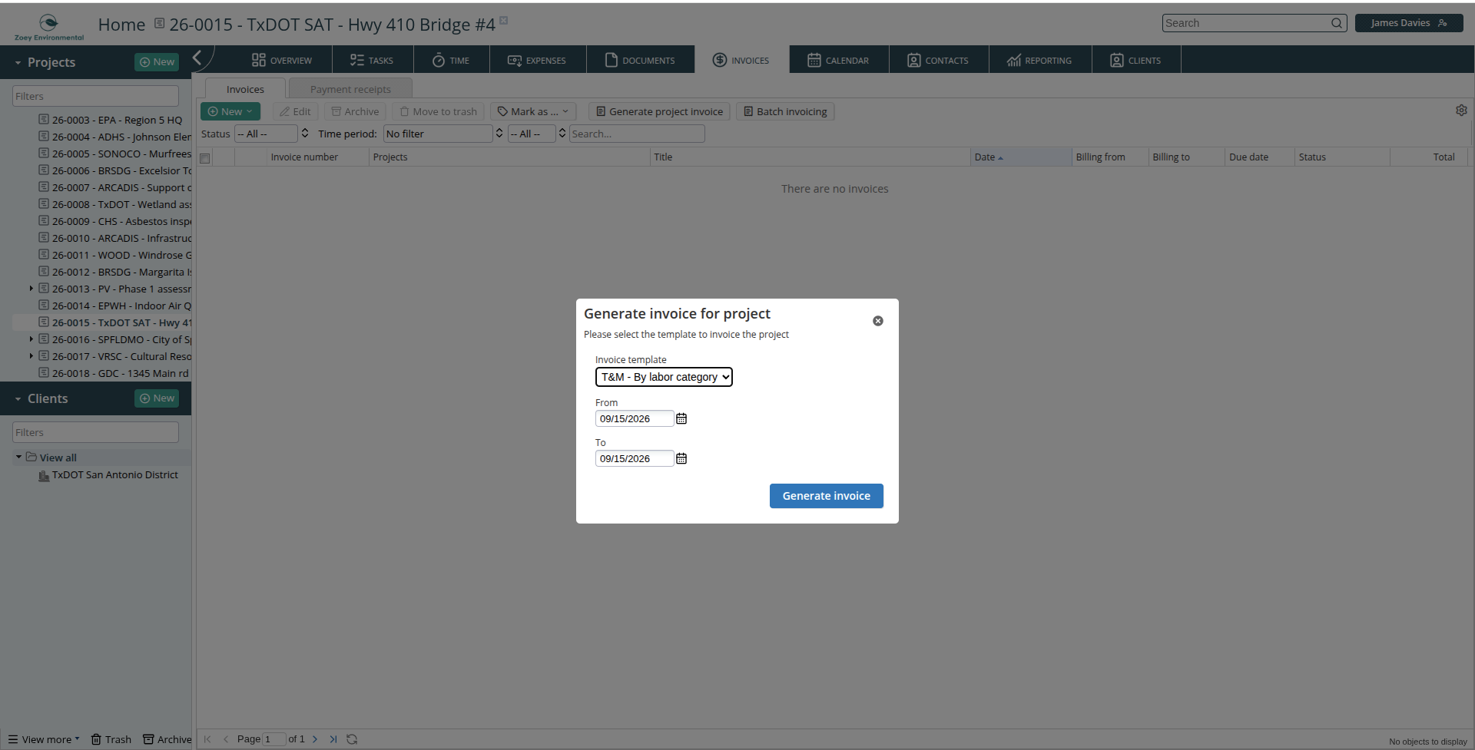Collapse the Projects panel header
This screenshot has height=750, width=1475.
coord(18,63)
